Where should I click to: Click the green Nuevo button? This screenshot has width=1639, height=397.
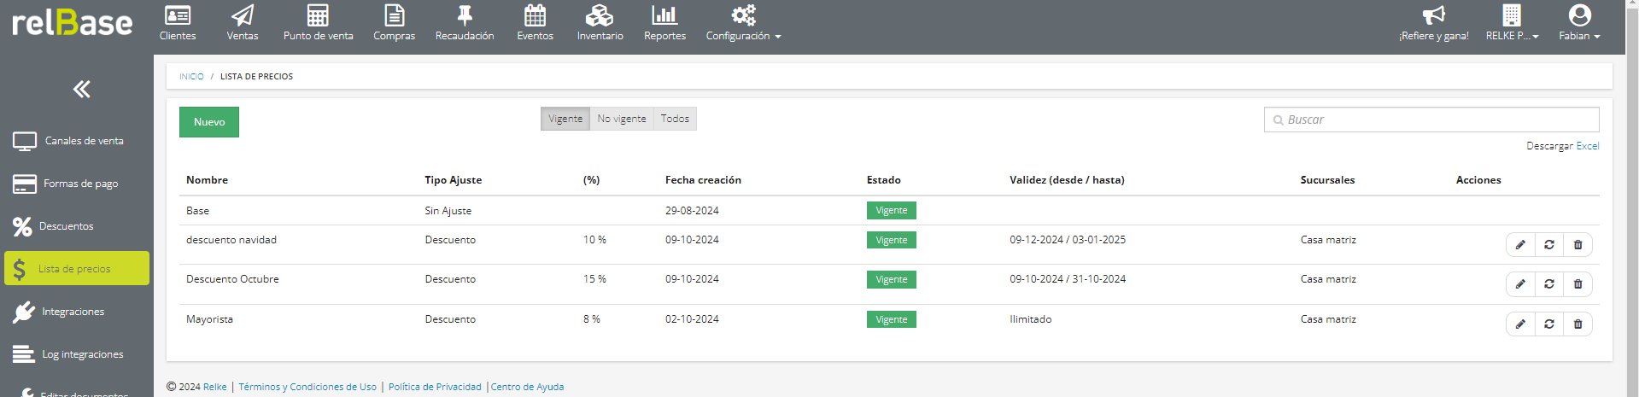coord(209,122)
